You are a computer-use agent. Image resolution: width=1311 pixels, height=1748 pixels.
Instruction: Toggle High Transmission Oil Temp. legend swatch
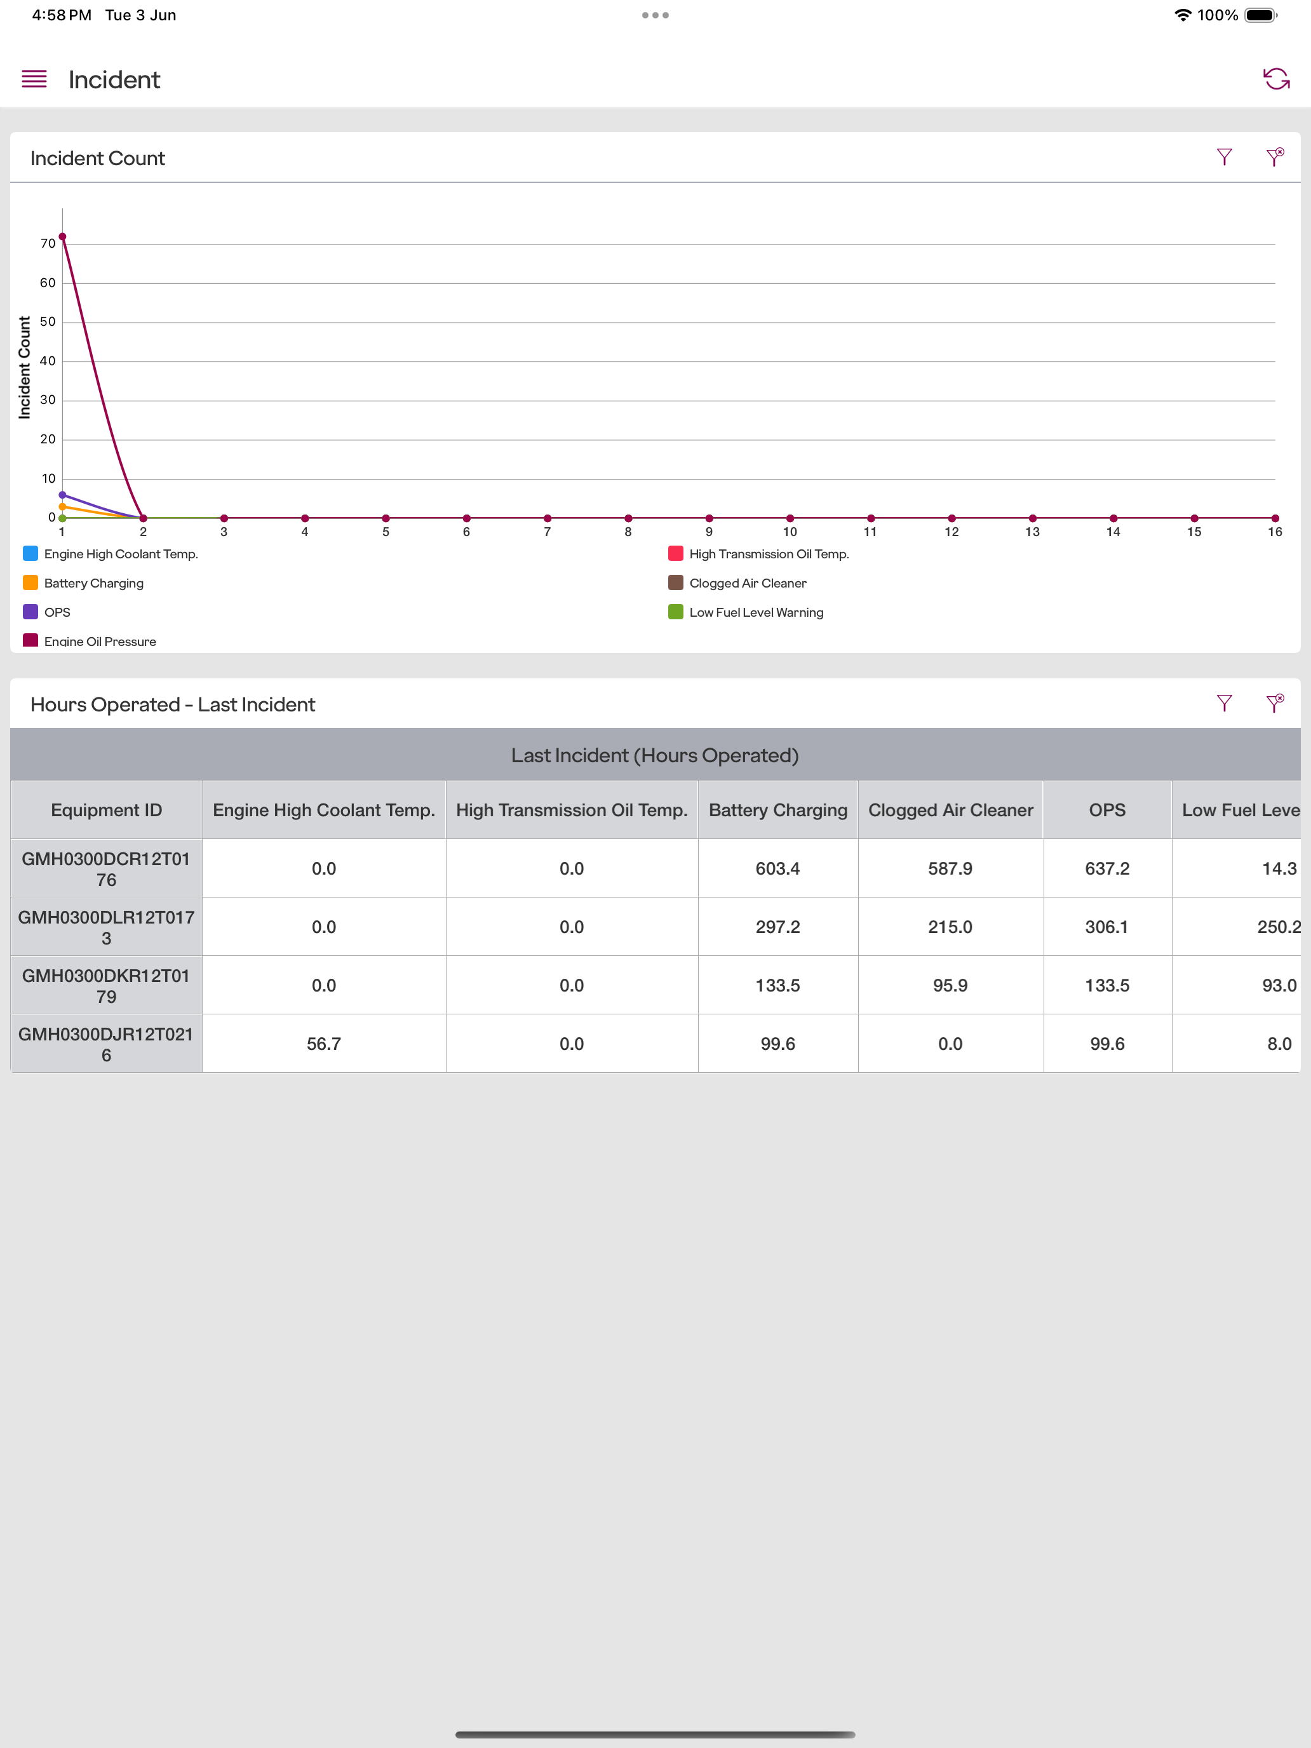pyautogui.click(x=676, y=553)
